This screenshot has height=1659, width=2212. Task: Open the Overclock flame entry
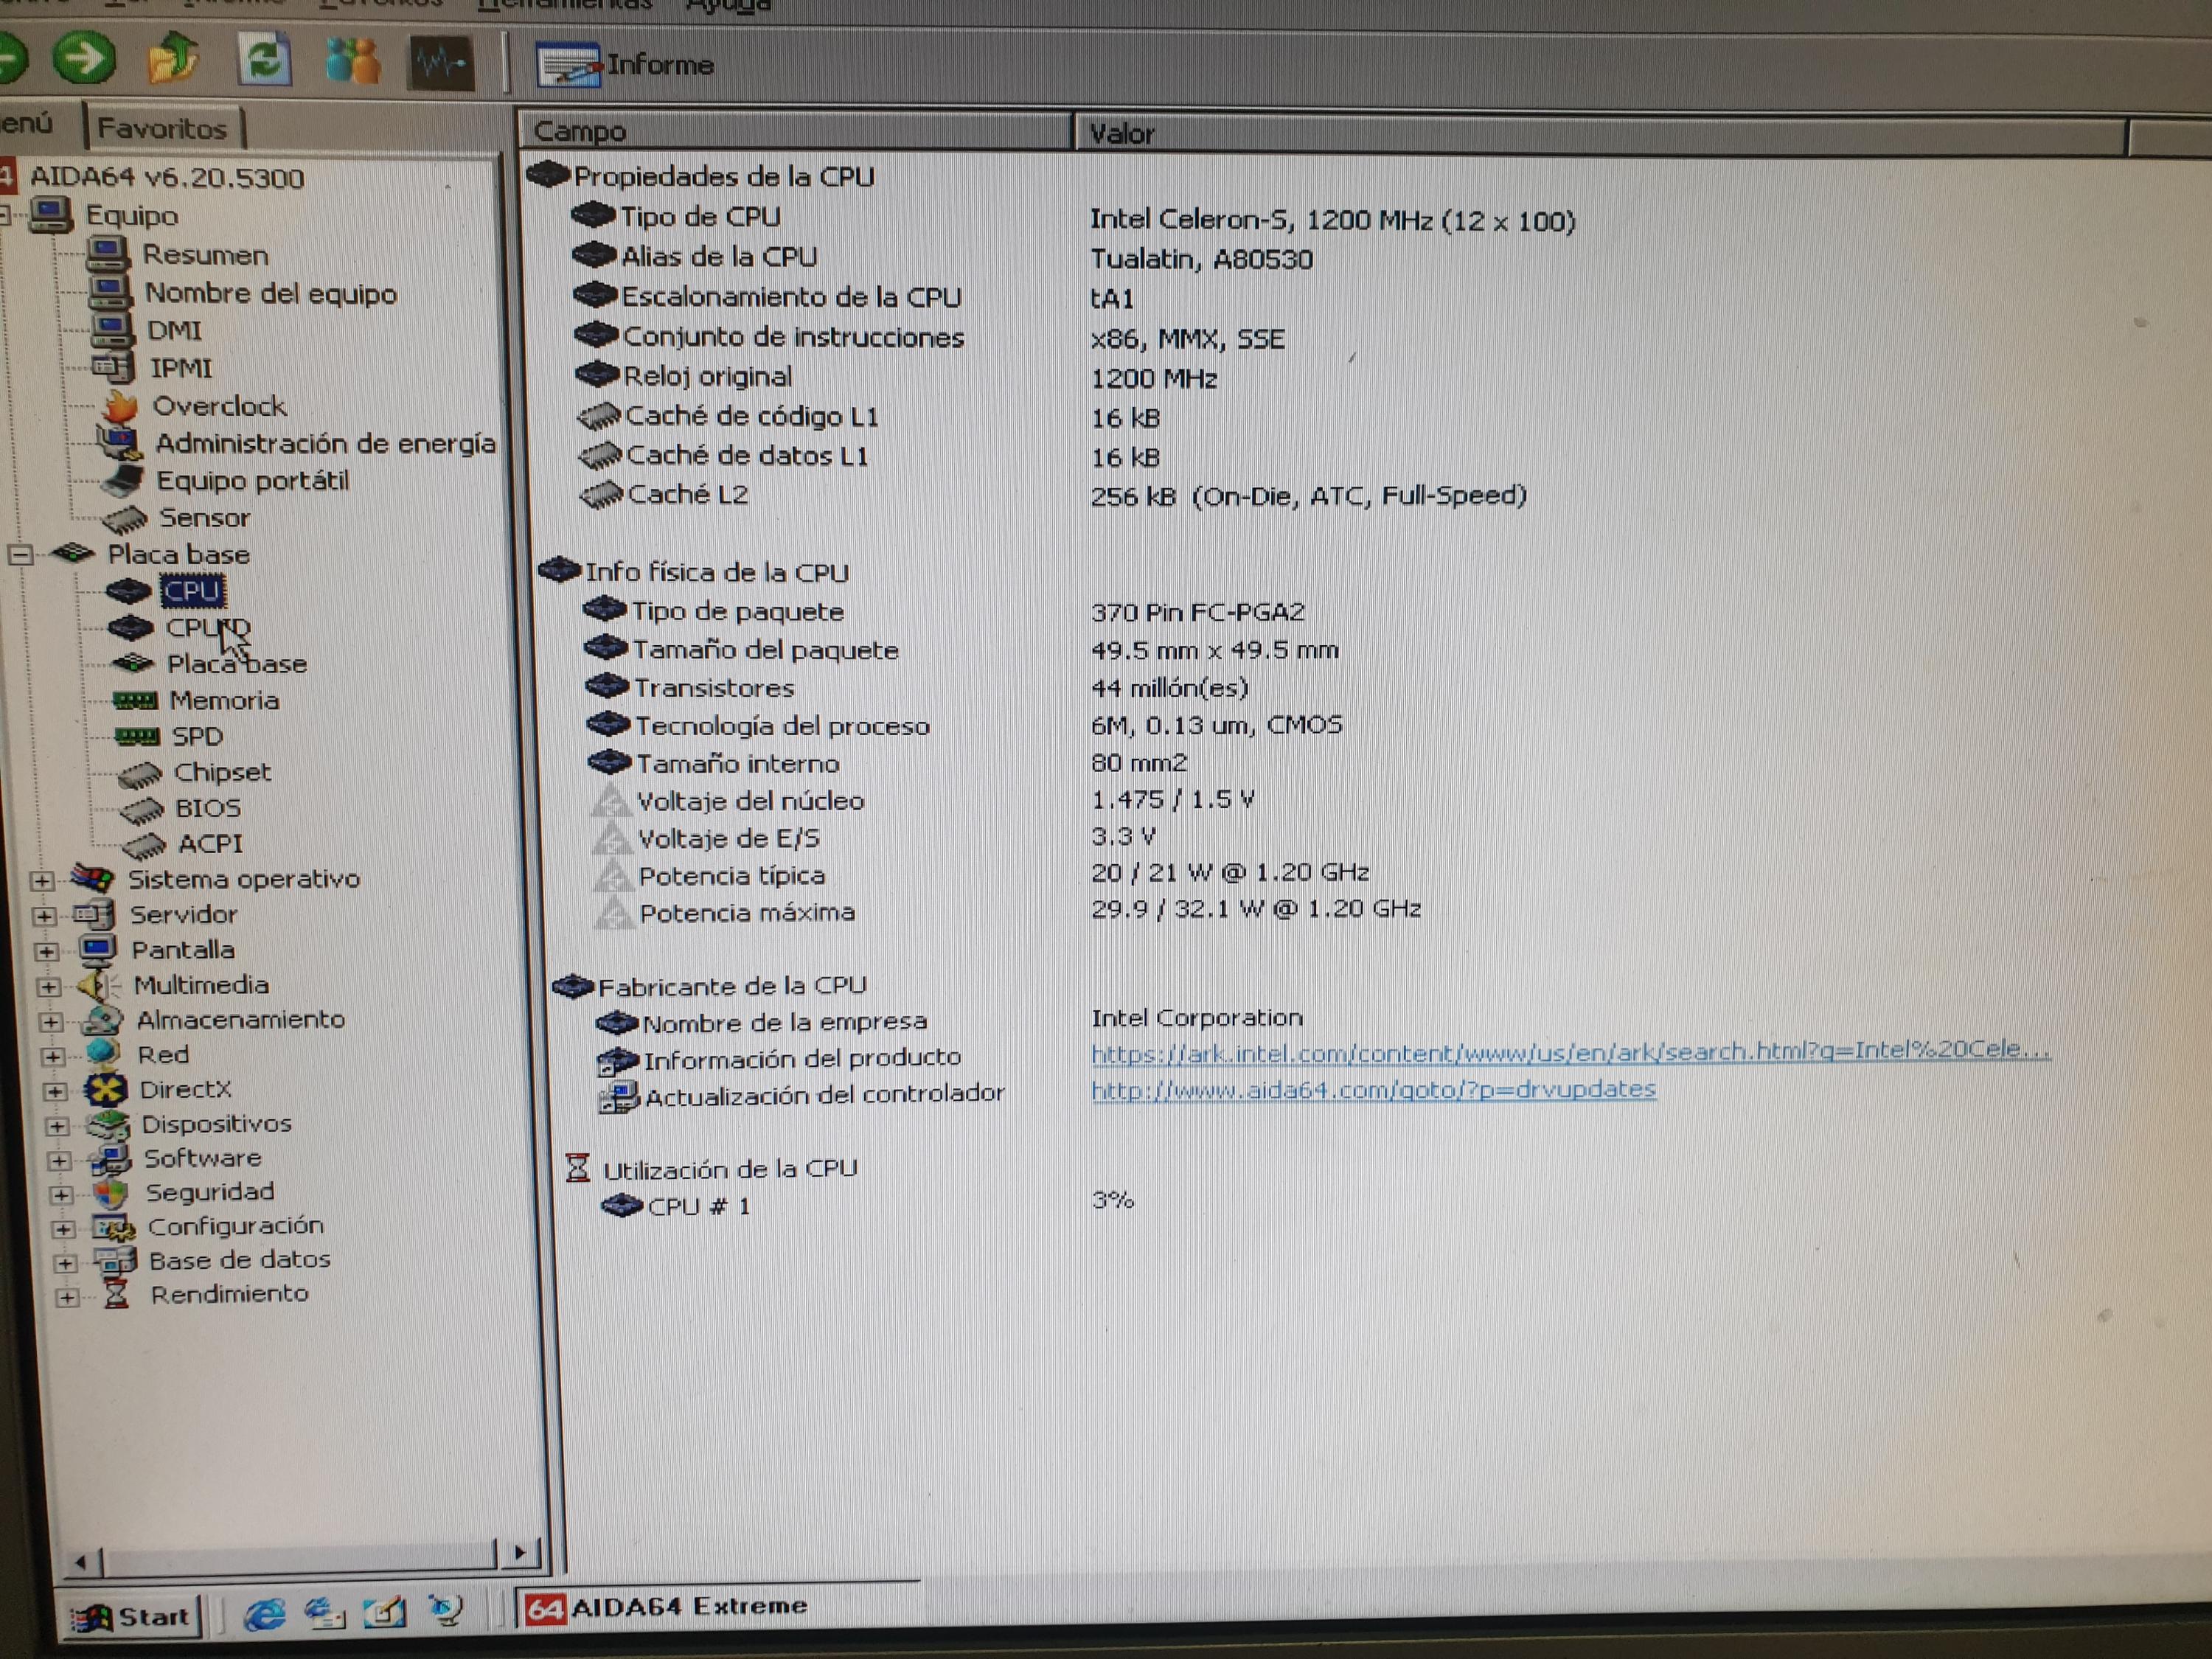(218, 406)
